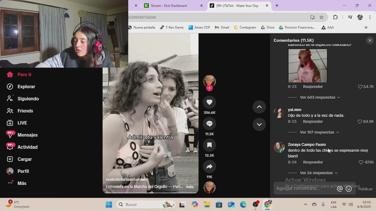Open the Chrome profile avatar
376x211 pixels.
coord(360,17)
